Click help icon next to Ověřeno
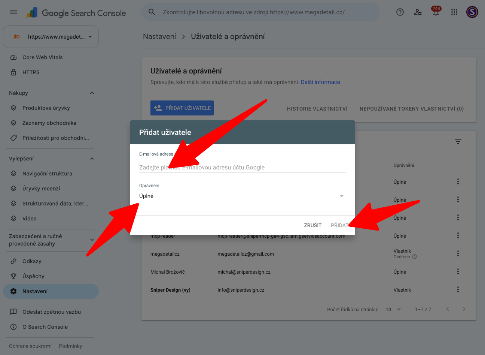Screen dimensions: 485x355 click(415, 257)
